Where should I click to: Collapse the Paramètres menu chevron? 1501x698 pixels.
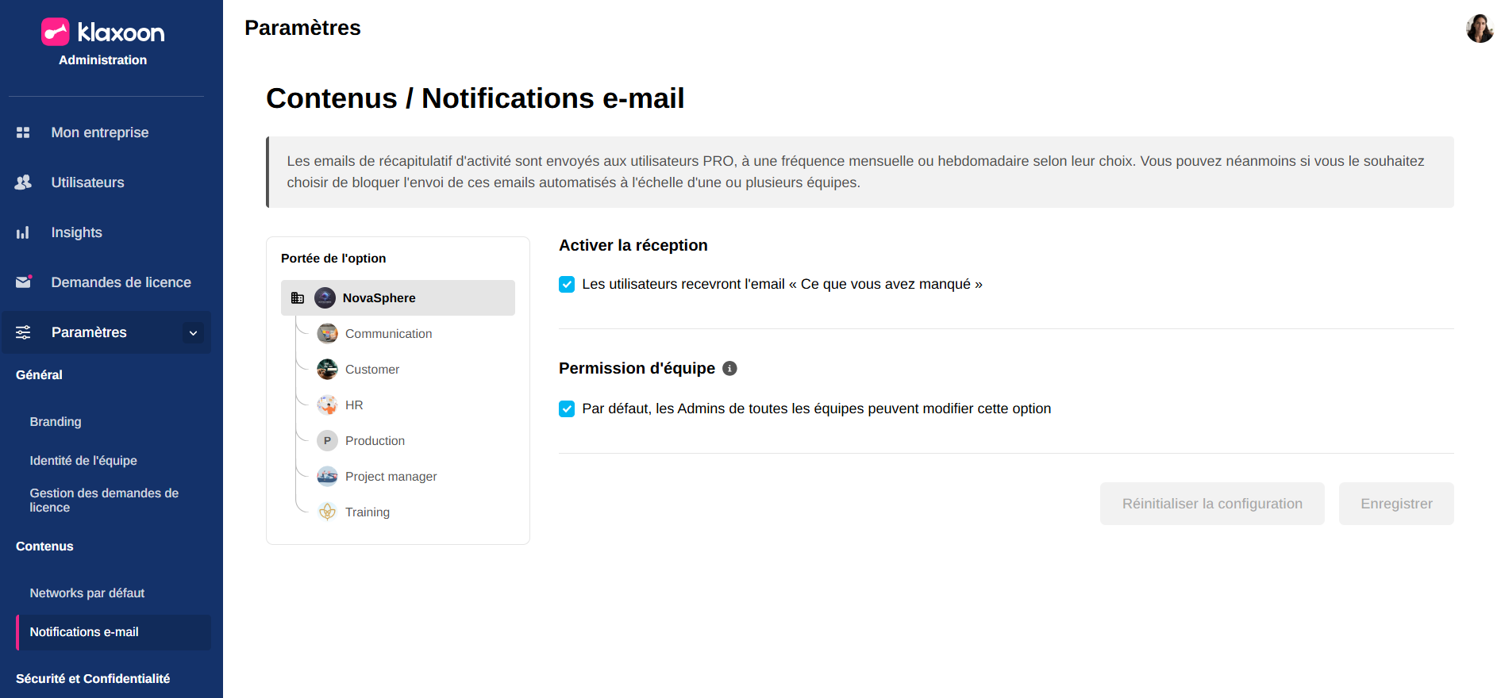pyautogui.click(x=193, y=333)
